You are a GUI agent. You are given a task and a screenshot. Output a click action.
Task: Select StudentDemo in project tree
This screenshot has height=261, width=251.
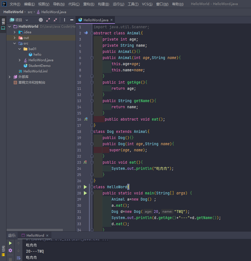(39, 66)
